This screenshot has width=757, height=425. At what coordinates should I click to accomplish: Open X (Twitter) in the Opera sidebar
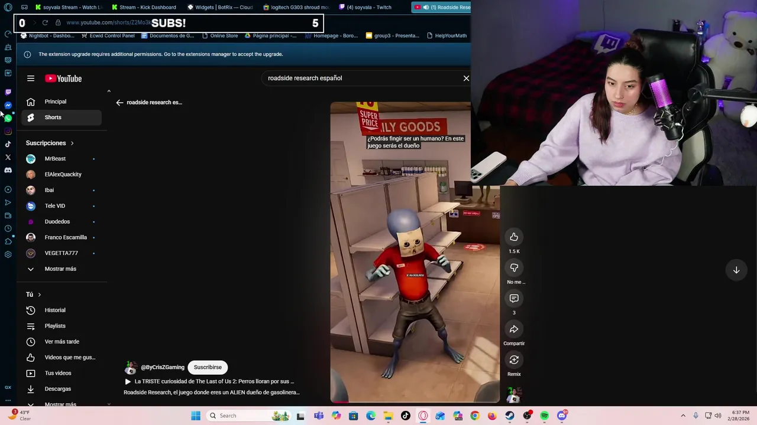point(8,157)
